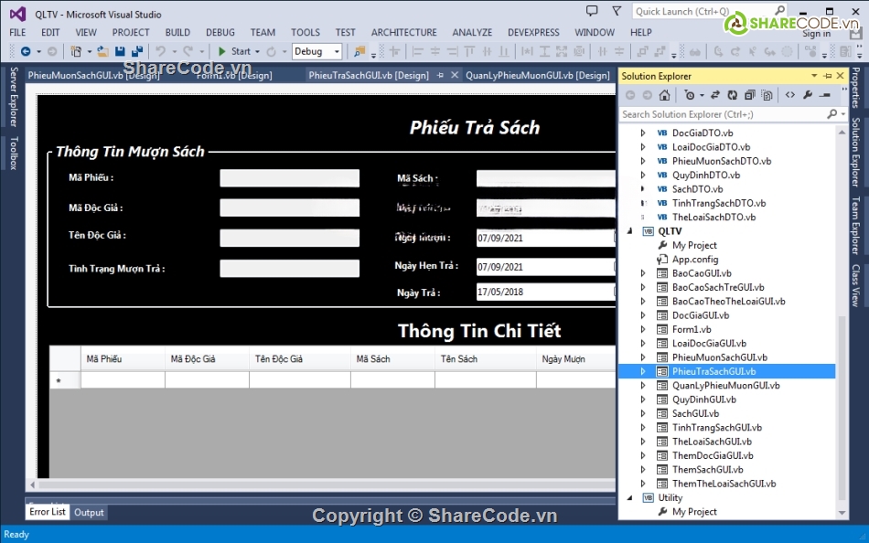Toggle Auto Hide pin on Solution Explorer
869x543 pixels.
[x=828, y=75]
